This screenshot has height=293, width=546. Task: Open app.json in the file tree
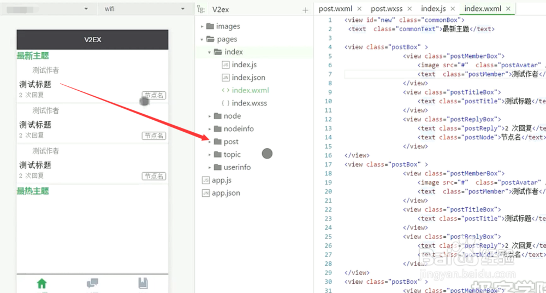coord(226,193)
